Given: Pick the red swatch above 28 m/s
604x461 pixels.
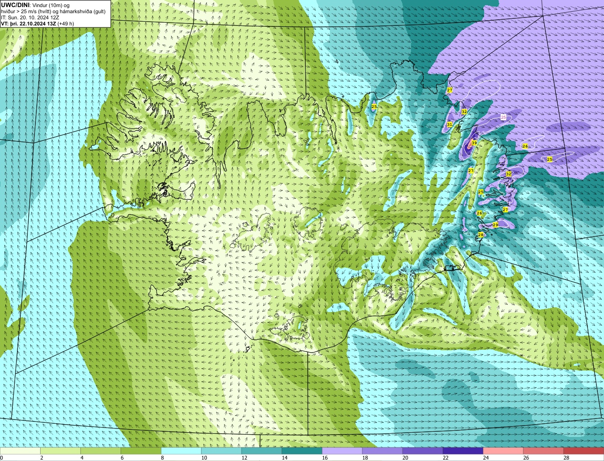Looking at the screenshot, I should [584, 451].
